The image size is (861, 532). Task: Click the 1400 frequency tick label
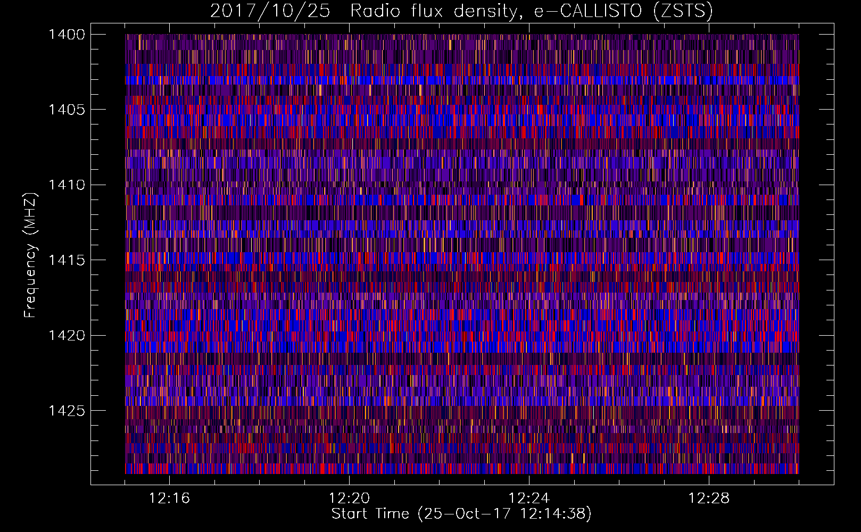67,35
